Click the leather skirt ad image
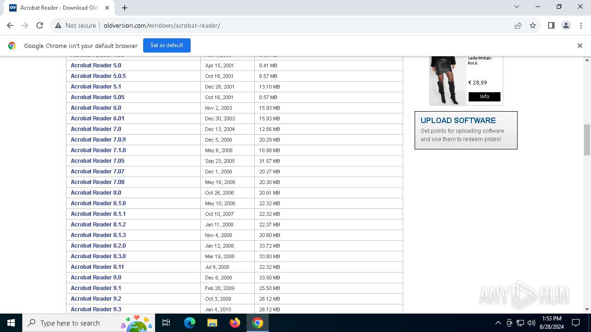 point(448,80)
